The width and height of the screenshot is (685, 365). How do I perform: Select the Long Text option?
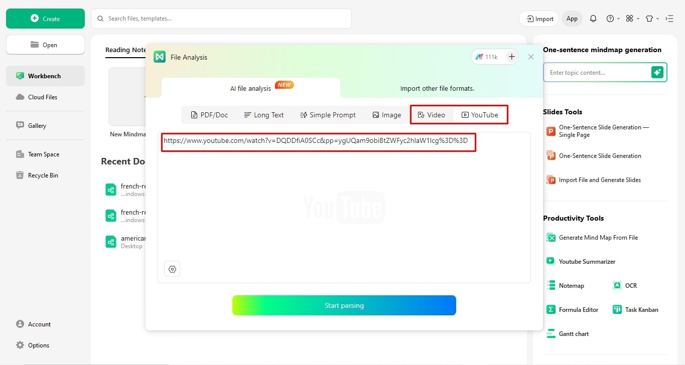point(264,115)
